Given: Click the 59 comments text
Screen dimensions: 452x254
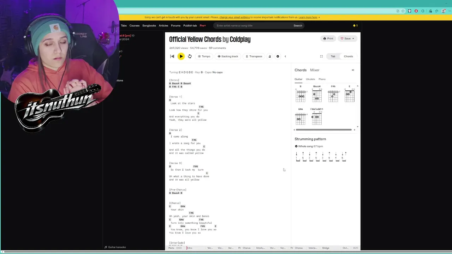Looking at the screenshot, I should click(x=218, y=48).
